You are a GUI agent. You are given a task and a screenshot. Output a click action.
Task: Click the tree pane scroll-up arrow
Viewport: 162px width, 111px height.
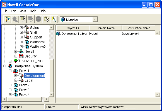tap(51, 28)
